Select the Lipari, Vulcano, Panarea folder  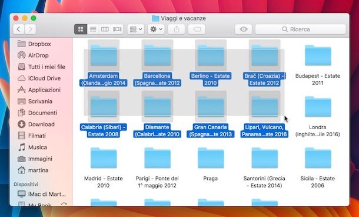264,107
